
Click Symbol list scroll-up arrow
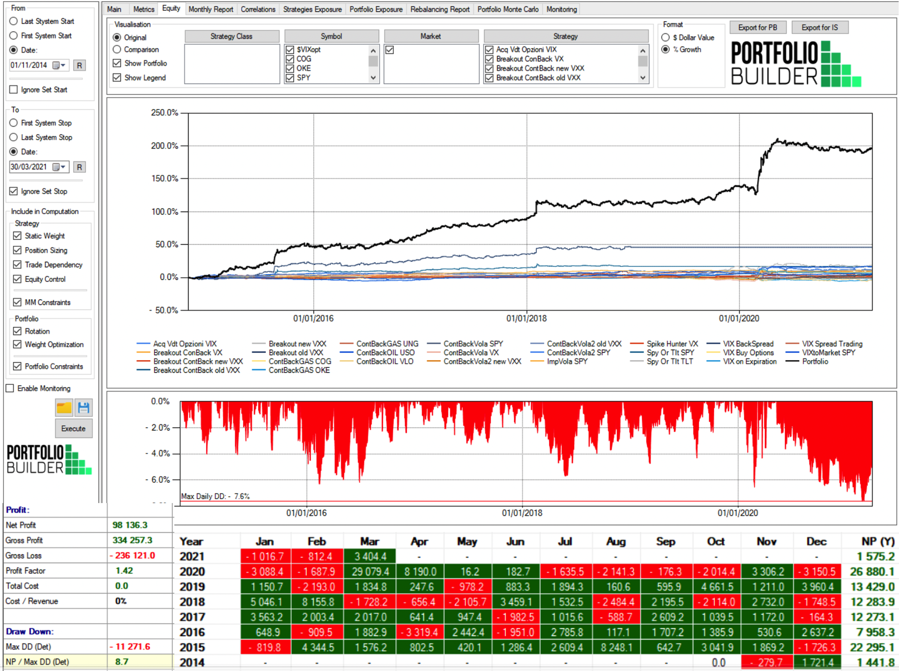coord(373,50)
